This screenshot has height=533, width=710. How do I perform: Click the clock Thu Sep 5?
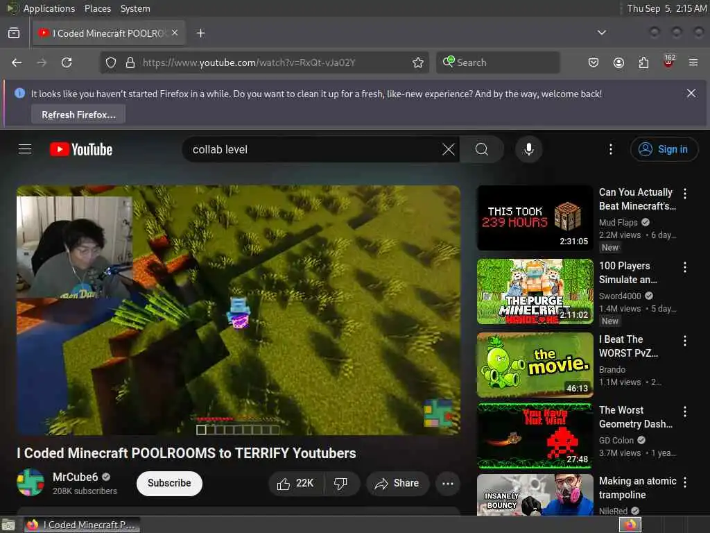click(x=666, y=8)
